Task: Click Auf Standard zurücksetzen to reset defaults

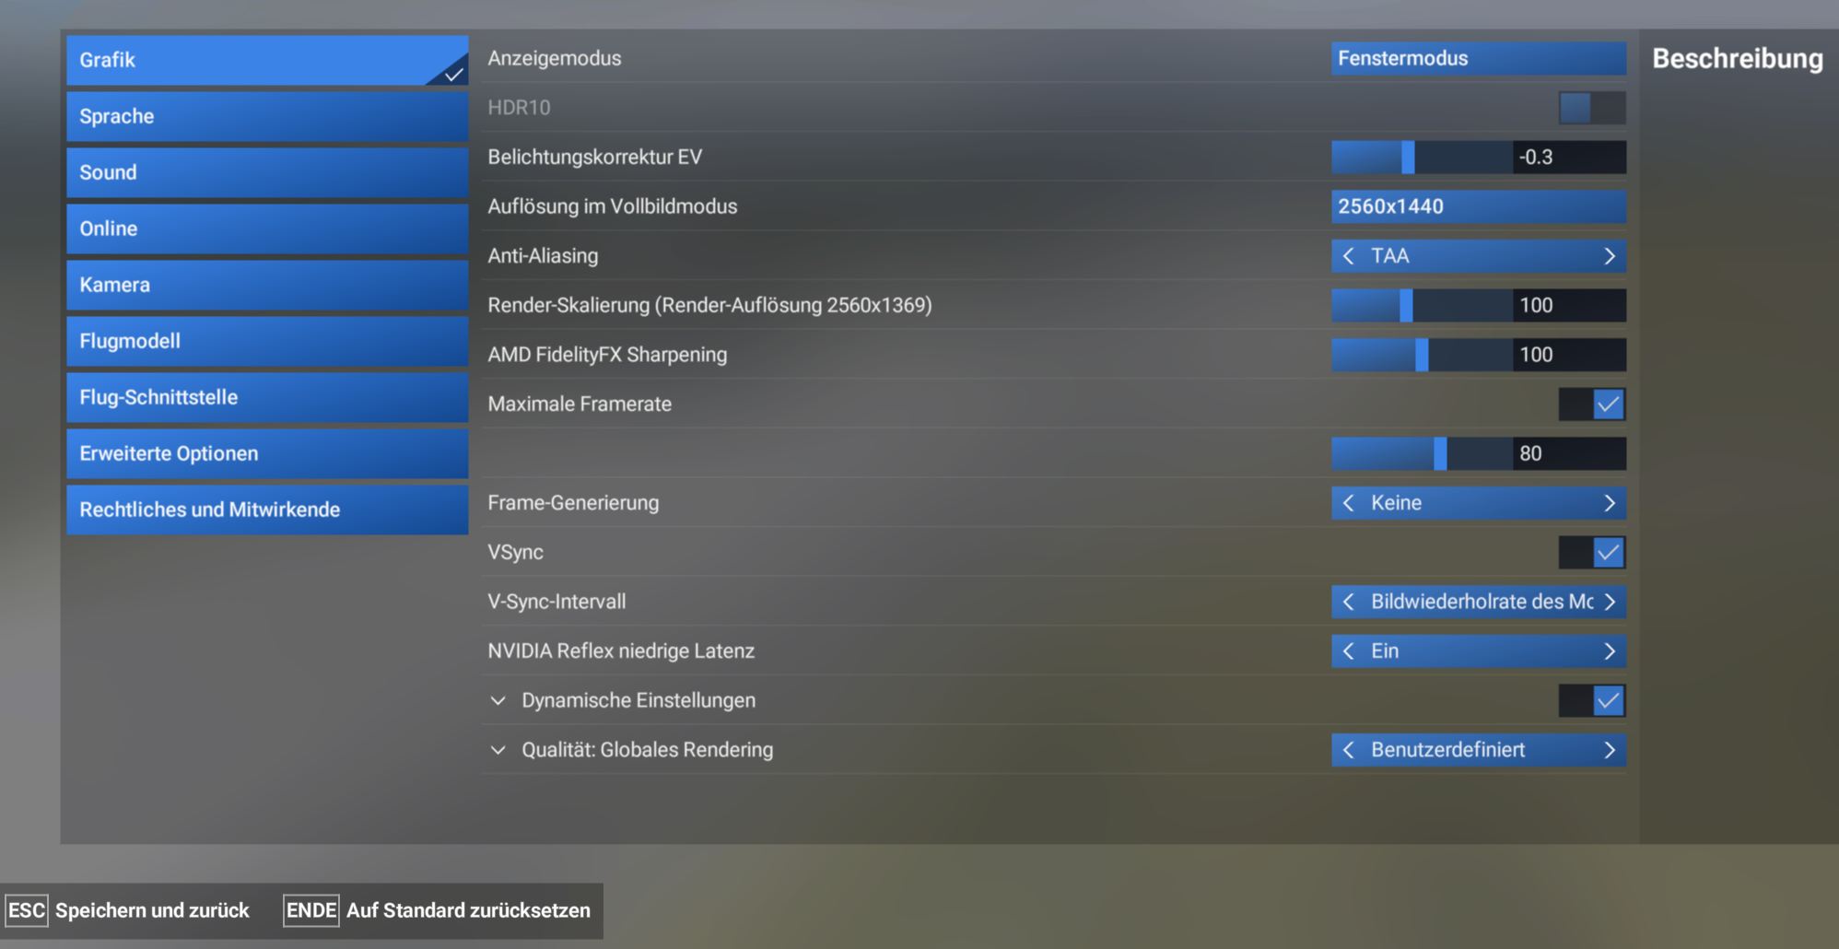Action: [x=468, y=911]
